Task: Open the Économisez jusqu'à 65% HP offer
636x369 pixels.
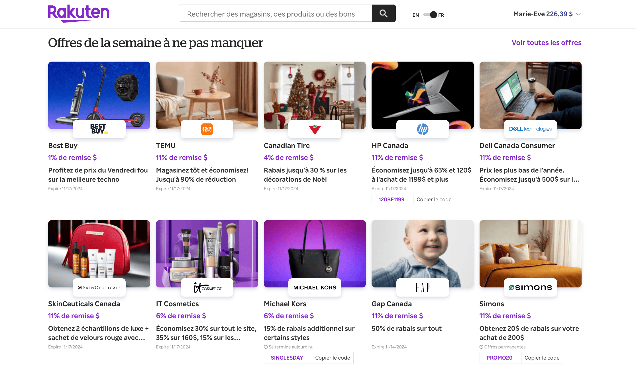Action: (421, 175)
